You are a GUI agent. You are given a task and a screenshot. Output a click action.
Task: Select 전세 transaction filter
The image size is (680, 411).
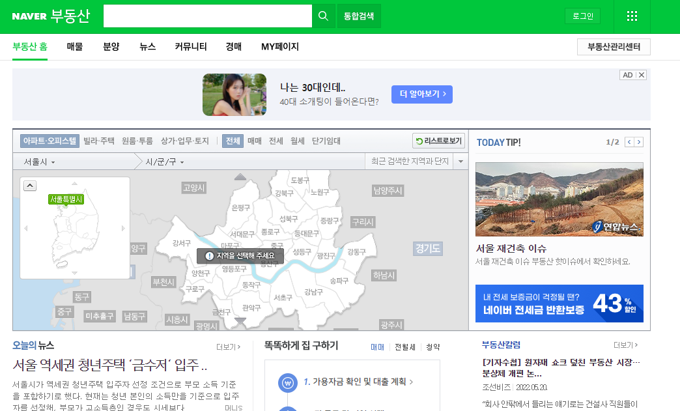click(276, 141)
